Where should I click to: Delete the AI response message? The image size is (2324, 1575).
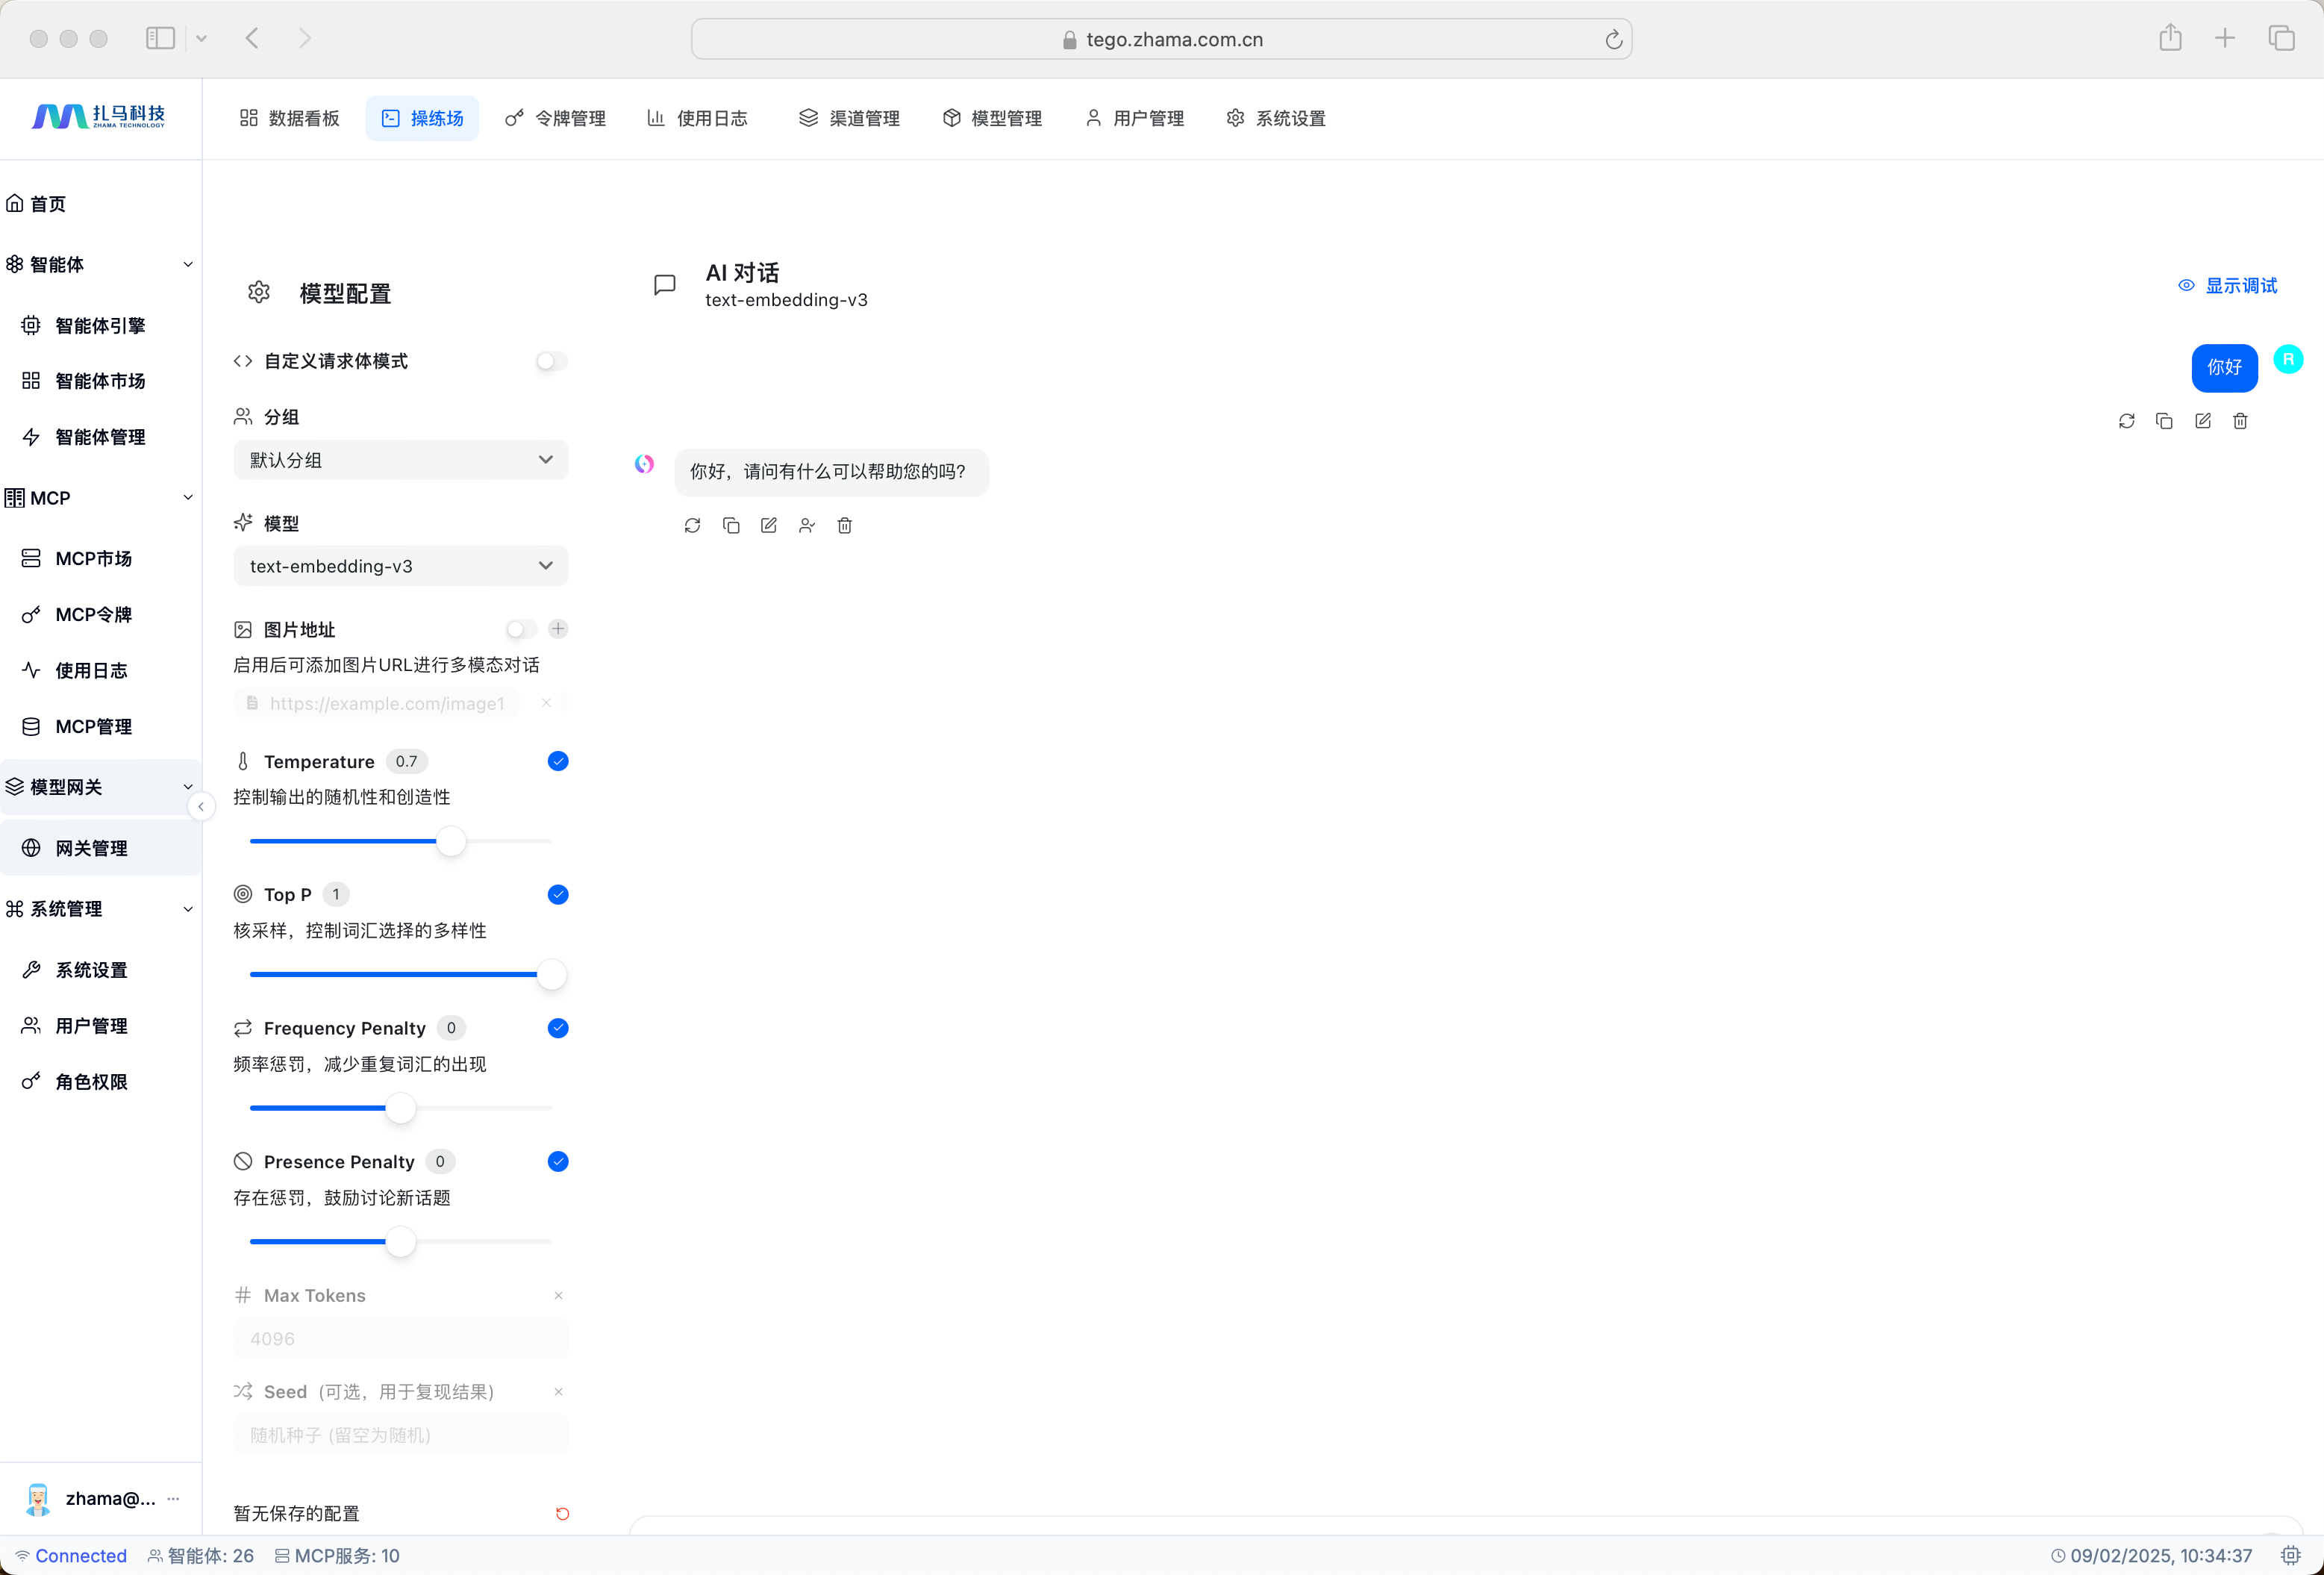tap(845, 526)
